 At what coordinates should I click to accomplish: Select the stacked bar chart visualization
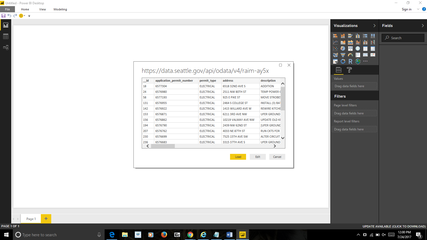pos(335,36)
